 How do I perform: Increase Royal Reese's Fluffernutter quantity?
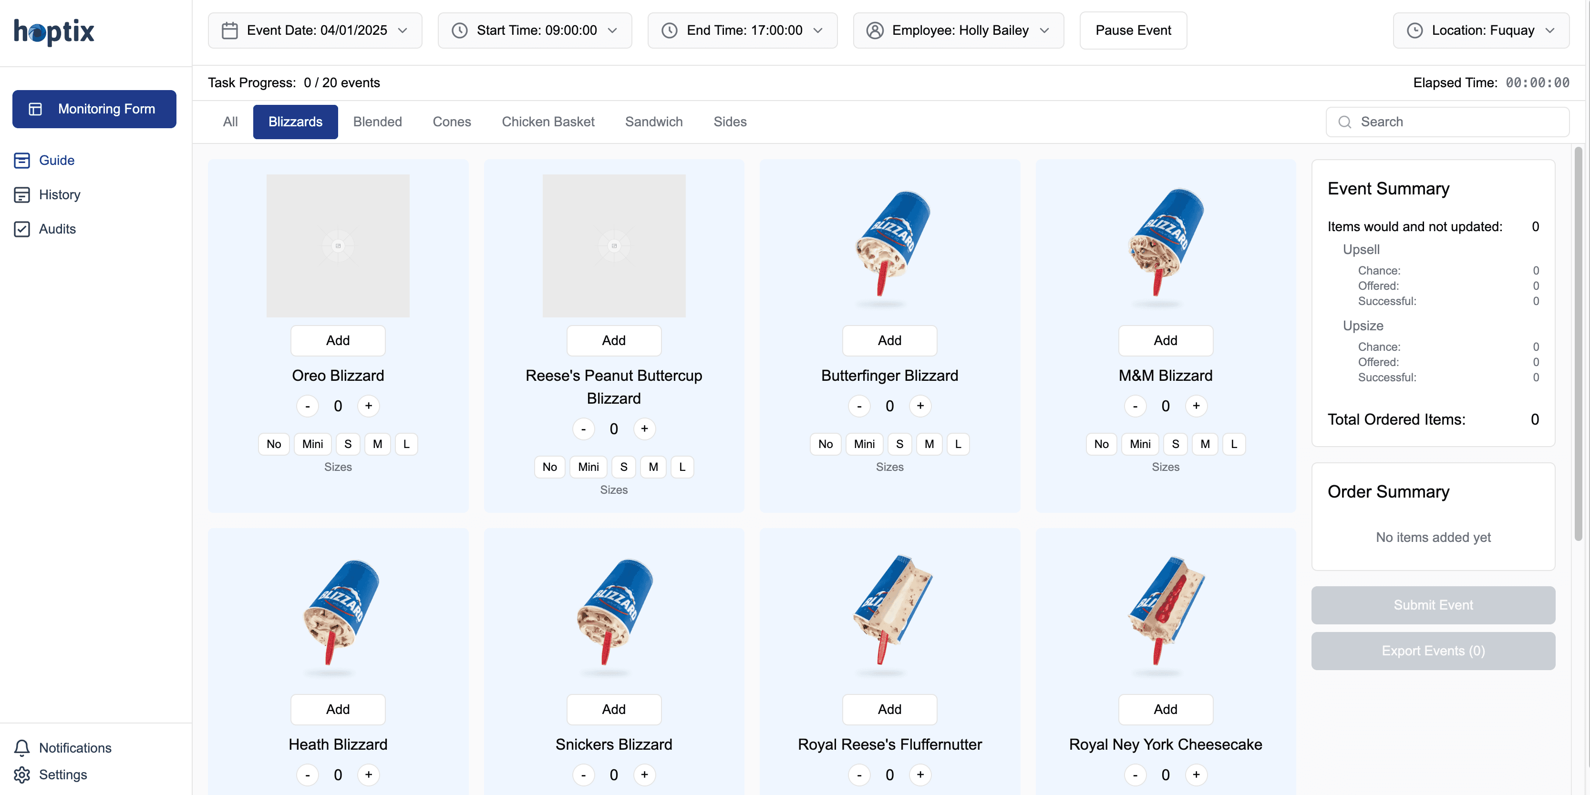[920, 775]
